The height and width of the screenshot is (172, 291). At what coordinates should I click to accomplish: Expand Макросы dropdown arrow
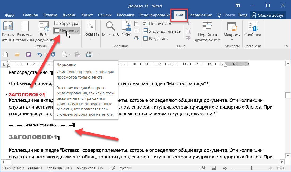click(232, 40)
